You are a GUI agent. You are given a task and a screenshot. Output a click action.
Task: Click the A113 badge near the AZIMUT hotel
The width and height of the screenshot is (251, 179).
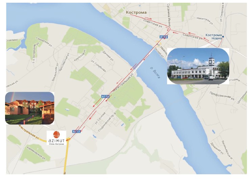pos(76,131)
